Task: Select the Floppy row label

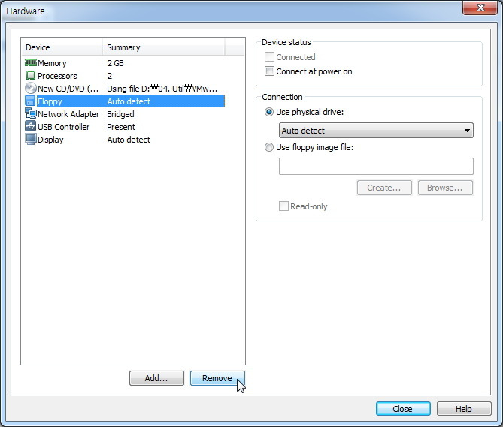Action: [x=50, y=101]
